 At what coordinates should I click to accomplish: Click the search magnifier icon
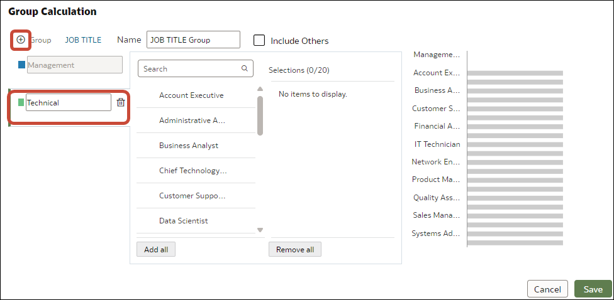pyautogui.click(x=245, y=69)
